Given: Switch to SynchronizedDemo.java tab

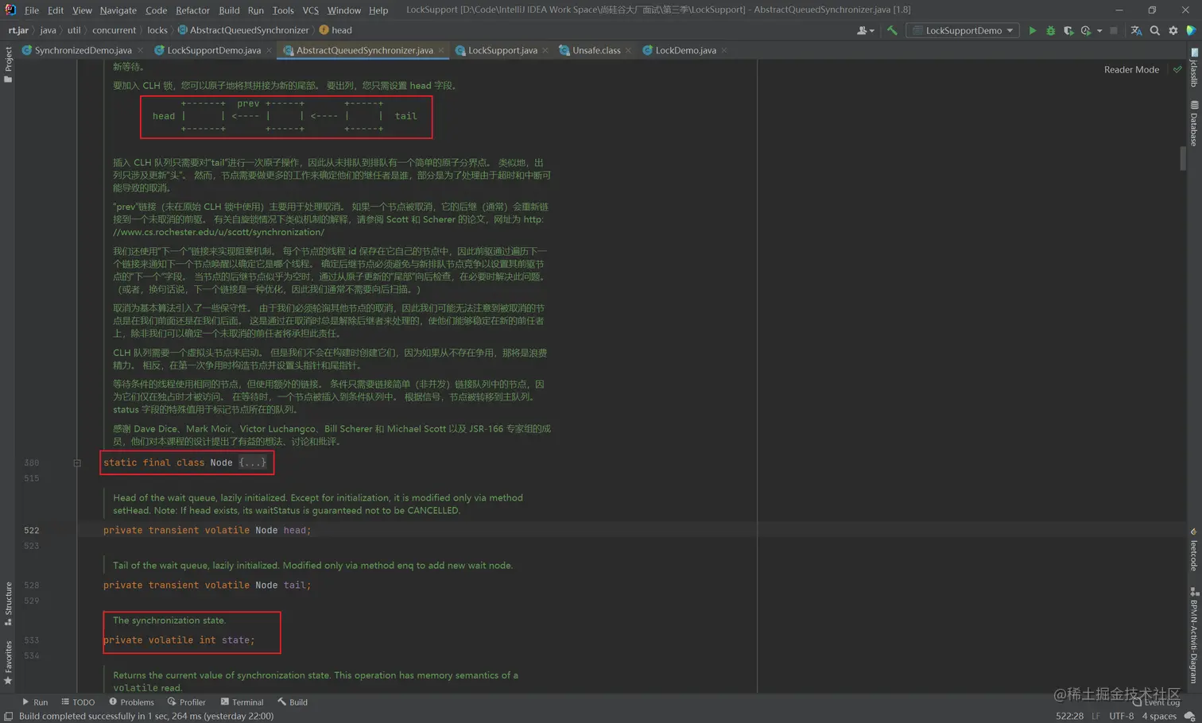Looking at the screenshot, I should click(83, 50).
